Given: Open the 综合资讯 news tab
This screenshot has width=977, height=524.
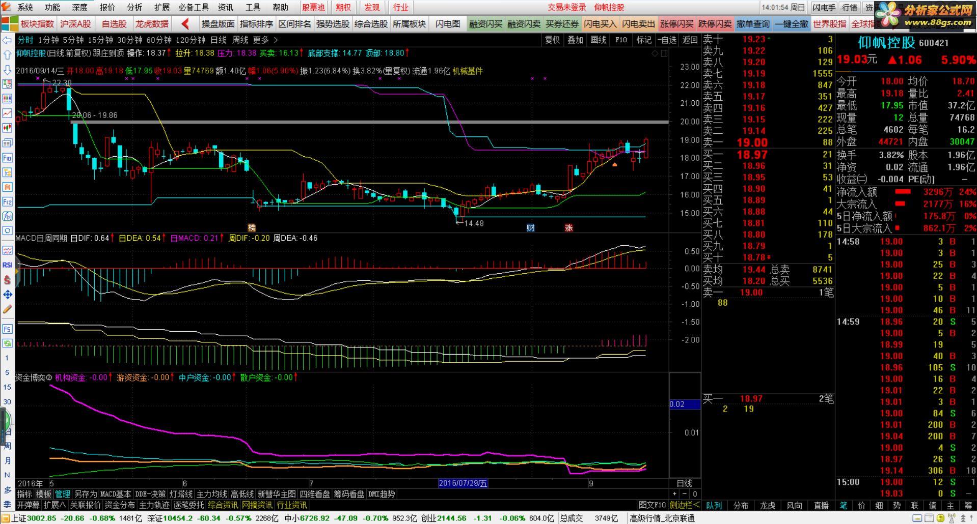Looking at the screenshot, I should [x=223, y=505].
